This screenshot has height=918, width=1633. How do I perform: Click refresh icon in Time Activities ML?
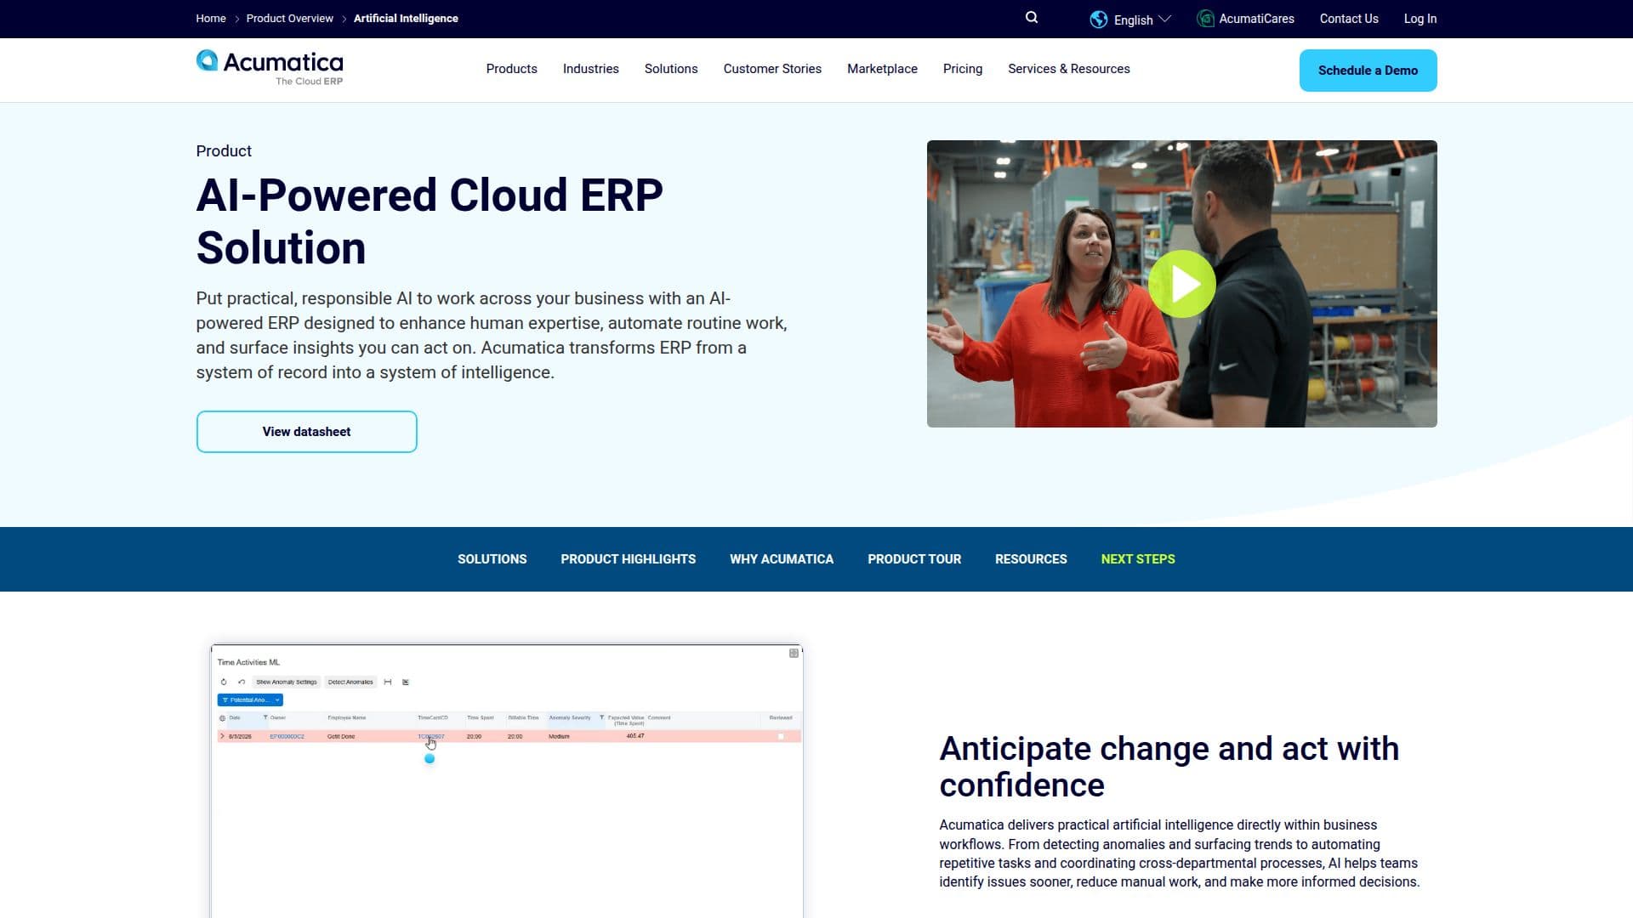224,682
